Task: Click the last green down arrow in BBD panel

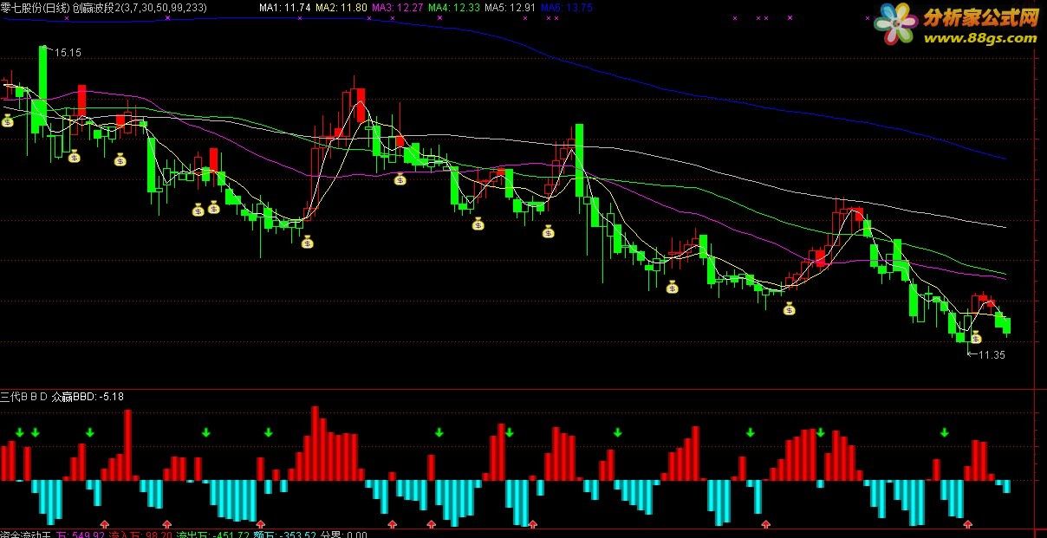Action: coord(945,431)
